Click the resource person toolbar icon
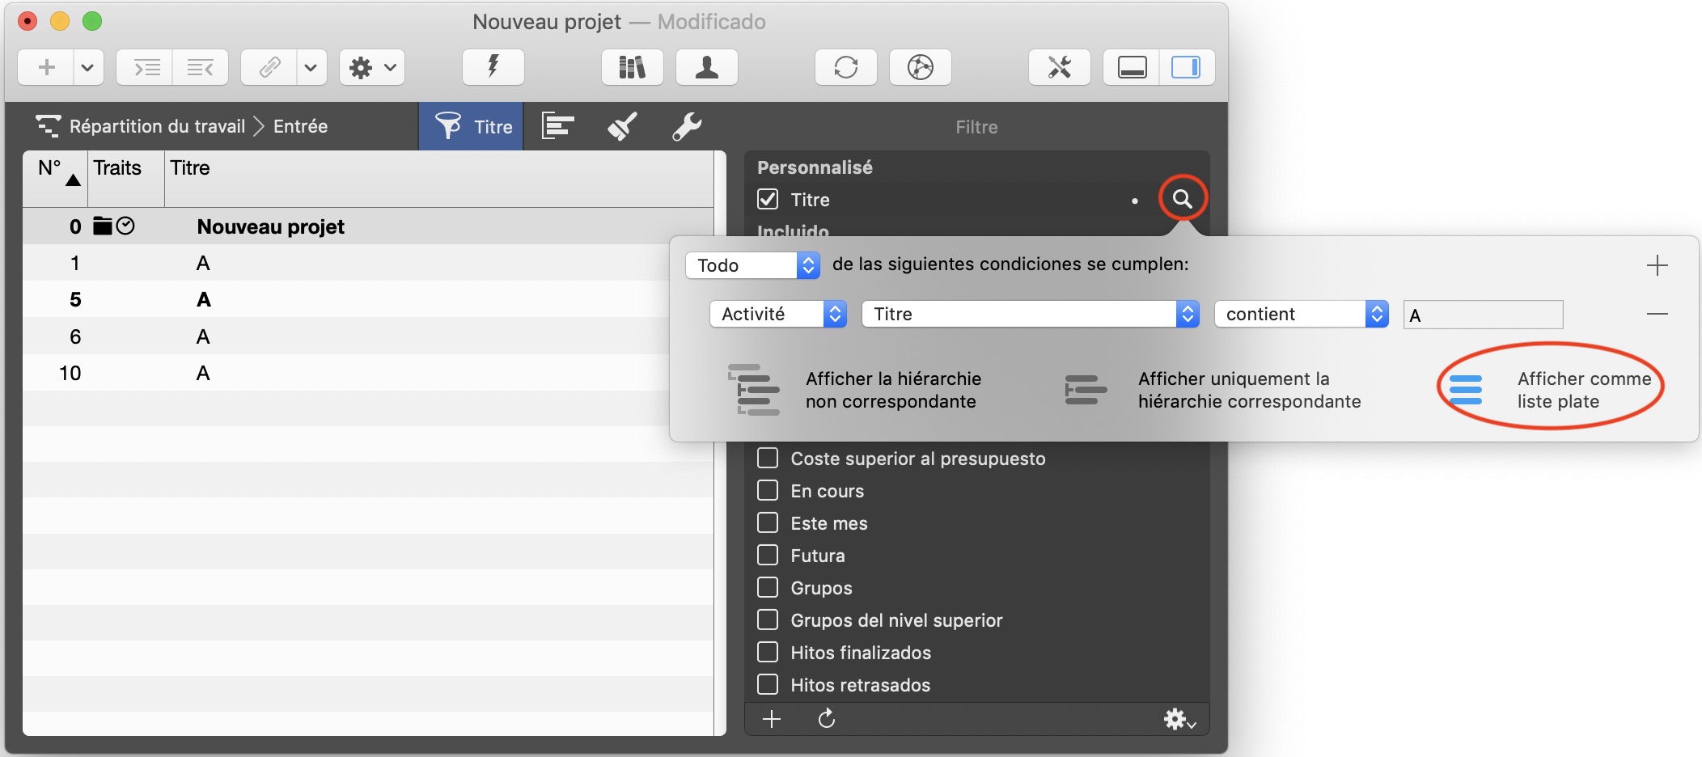The image size is (1702, 757). coord(706,67)
